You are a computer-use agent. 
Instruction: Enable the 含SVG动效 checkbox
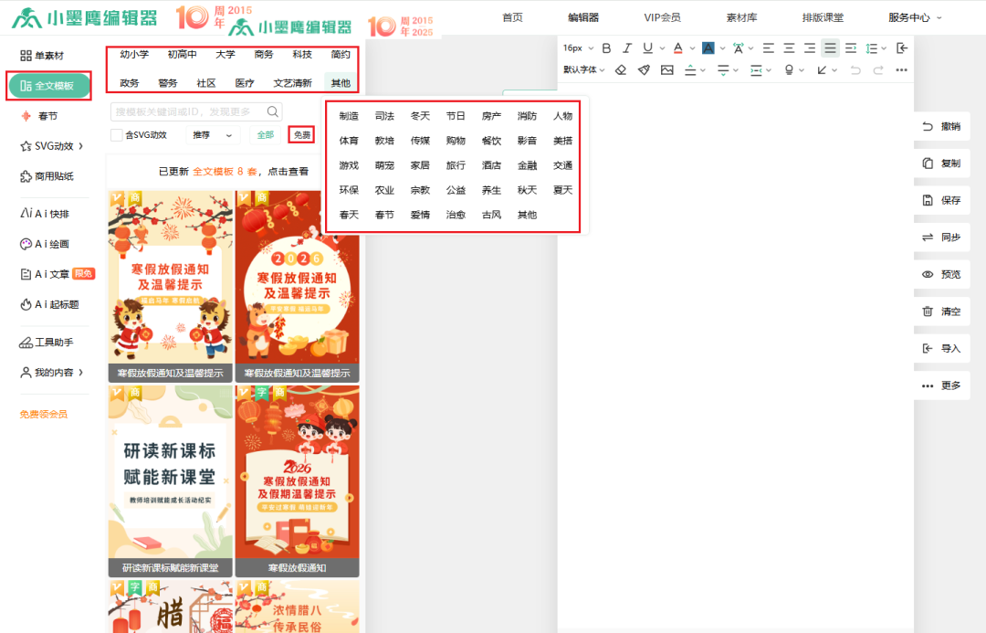click(117, 135)
